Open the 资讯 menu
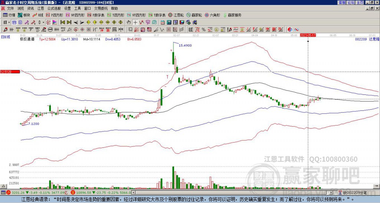Screen dimensions: 380x203 [x=30, y=9]
